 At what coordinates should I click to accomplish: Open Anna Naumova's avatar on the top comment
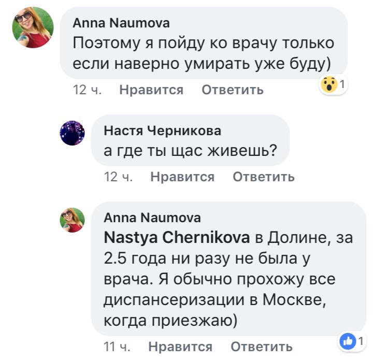[x=33, y=28]
